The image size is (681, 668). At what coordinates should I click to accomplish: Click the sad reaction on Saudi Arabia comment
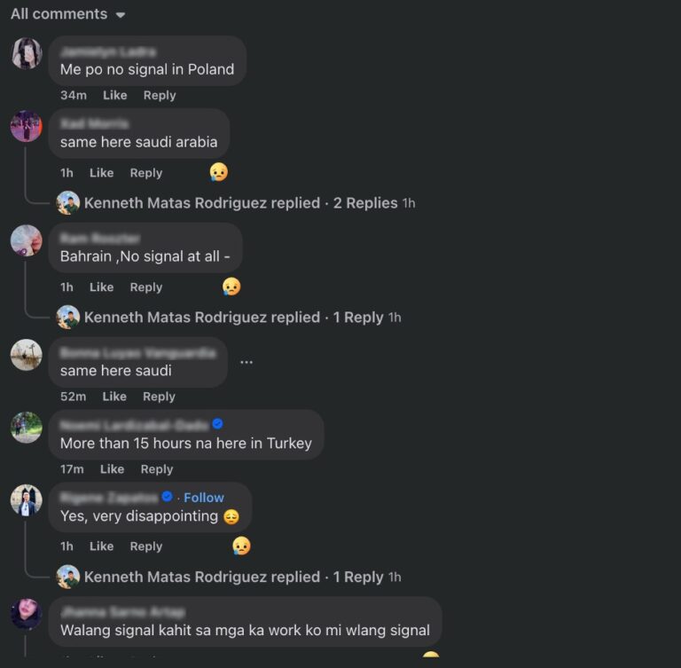coord(219,172)
